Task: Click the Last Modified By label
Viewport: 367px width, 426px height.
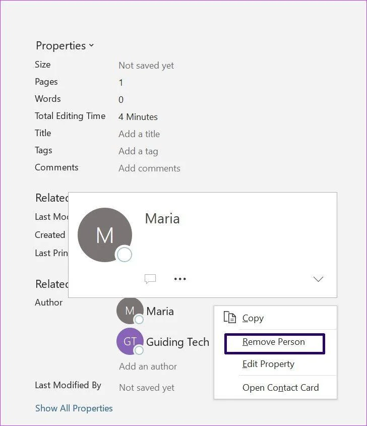Action: pyautogui.click(x=68, y=385)
